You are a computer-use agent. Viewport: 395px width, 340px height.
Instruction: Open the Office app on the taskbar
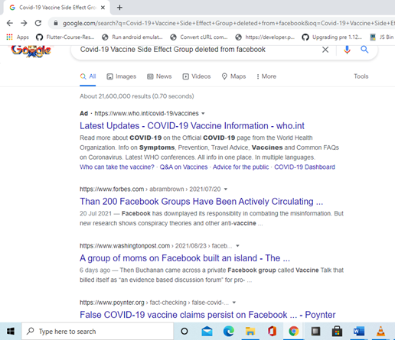[x=272, y=332]
